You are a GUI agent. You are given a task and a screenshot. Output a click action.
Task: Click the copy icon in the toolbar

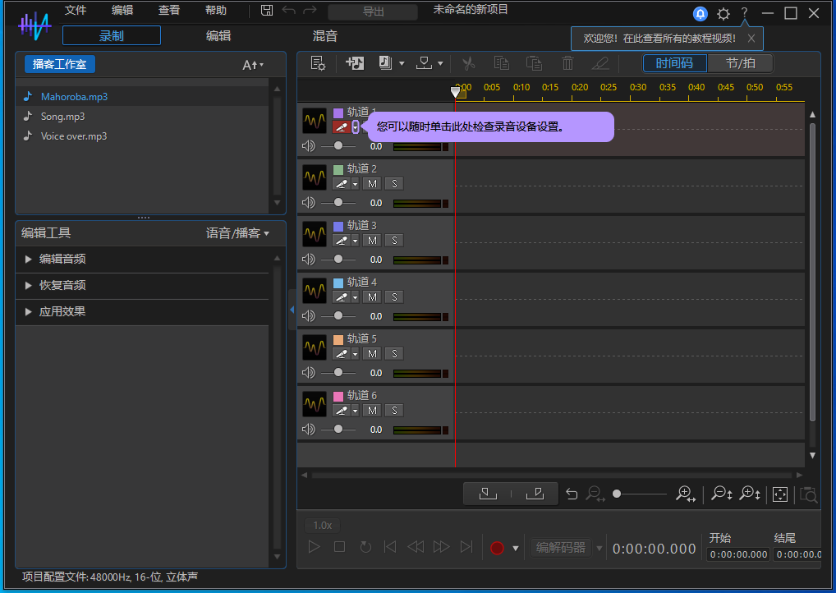[502, 63]
